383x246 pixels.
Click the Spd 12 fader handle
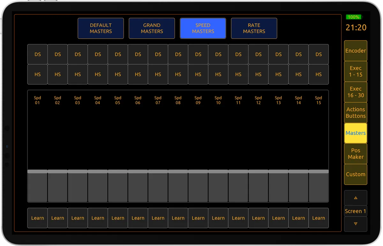coord(259,171)
